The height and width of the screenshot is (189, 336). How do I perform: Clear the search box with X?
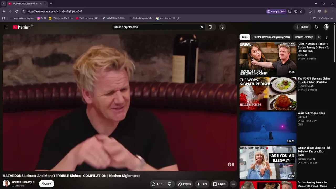click(202, 27)
